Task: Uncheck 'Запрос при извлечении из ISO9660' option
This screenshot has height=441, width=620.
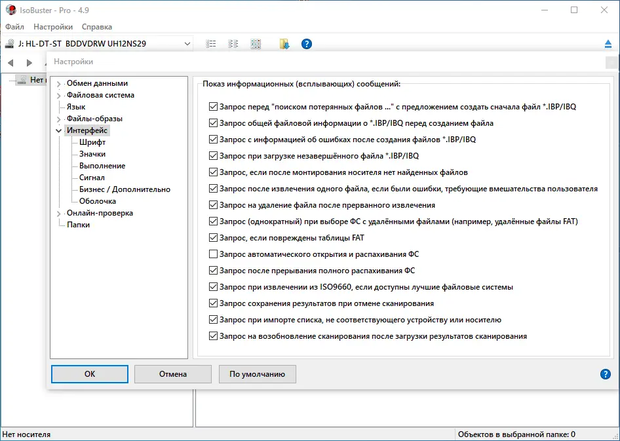Action: 213,287
